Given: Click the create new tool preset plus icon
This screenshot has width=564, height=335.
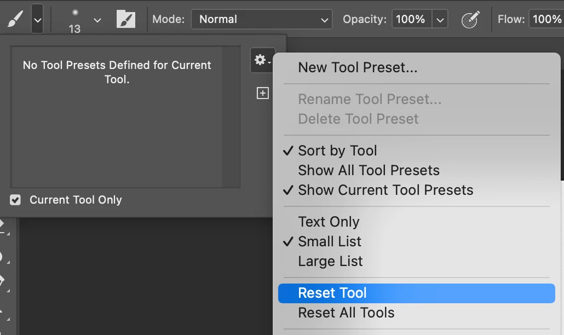Looking at the screenshot, I should pos(263,94).
